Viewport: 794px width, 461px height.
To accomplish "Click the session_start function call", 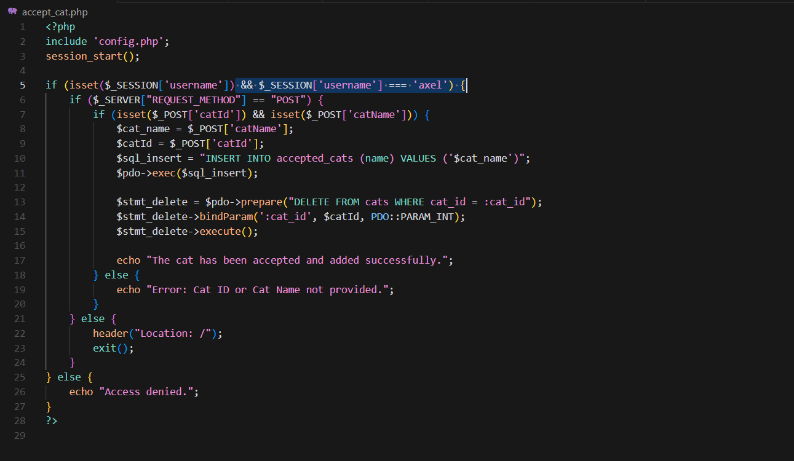I will 87,56.
